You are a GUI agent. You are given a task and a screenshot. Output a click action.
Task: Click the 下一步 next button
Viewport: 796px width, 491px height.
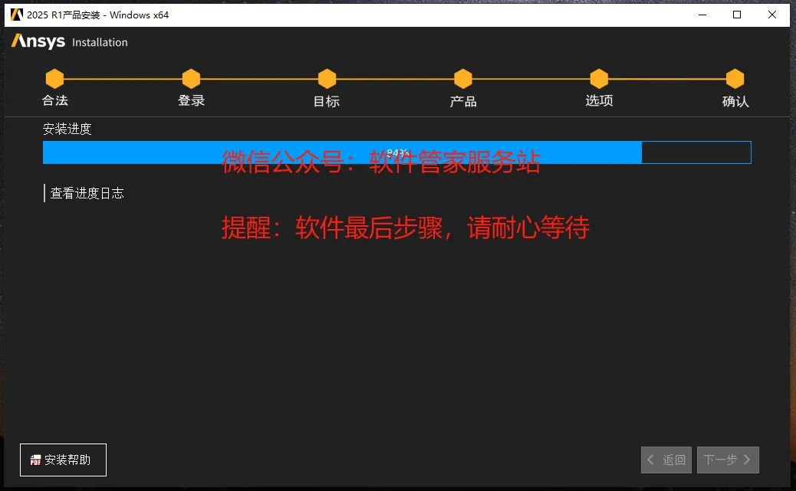728,460
